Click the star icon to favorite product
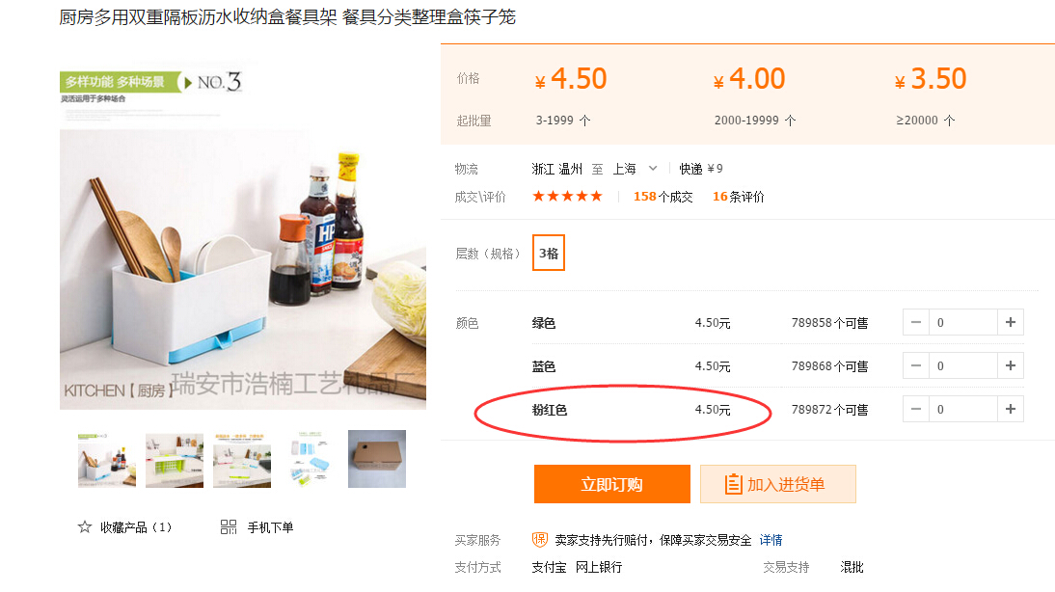Viewport: 1055px width, 592px height. tap(85, 527)
